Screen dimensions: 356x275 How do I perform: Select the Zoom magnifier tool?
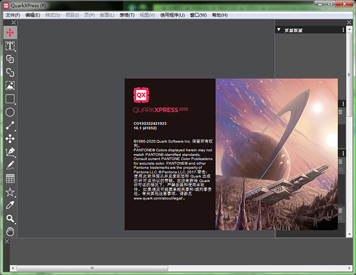pos(10,219)
